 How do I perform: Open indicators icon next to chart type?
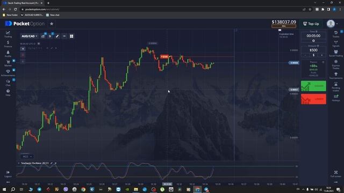(x=50, y=36)
